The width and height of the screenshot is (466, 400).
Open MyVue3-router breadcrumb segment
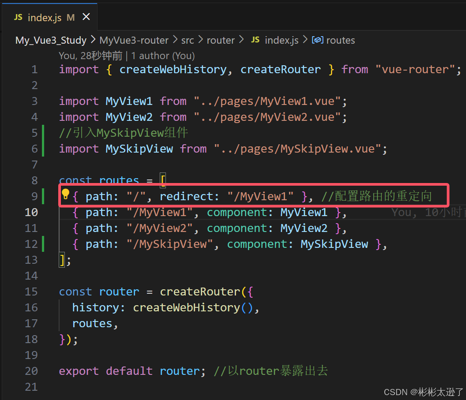pos(134,40)
